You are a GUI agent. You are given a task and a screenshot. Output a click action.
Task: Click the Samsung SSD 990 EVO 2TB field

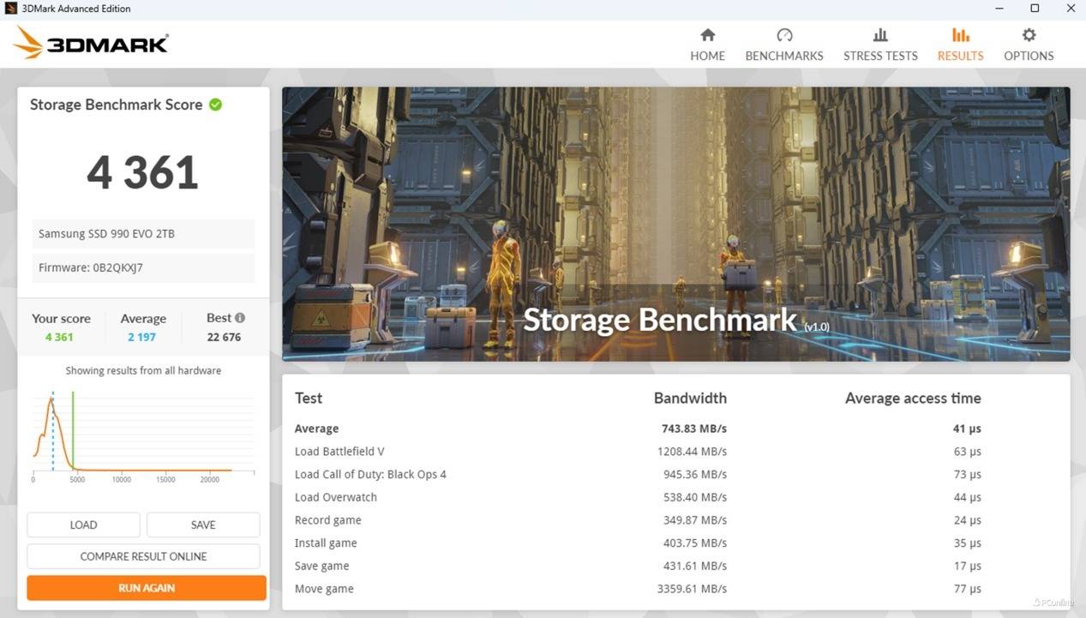144,234
